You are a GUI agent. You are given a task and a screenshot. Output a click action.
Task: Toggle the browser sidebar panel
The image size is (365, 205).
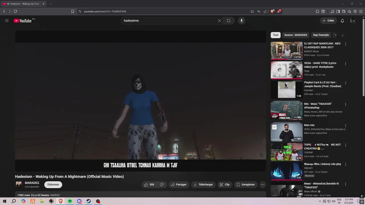pyautogui.click(x=338, y=11)
